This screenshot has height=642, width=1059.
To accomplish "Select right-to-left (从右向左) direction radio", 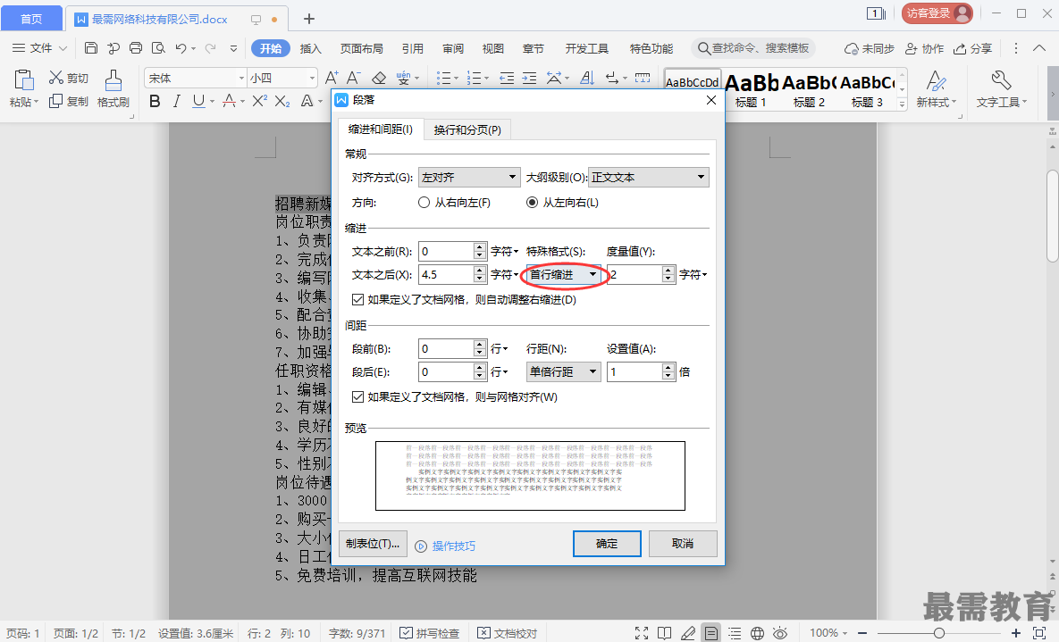I will (x=424, y=203).
